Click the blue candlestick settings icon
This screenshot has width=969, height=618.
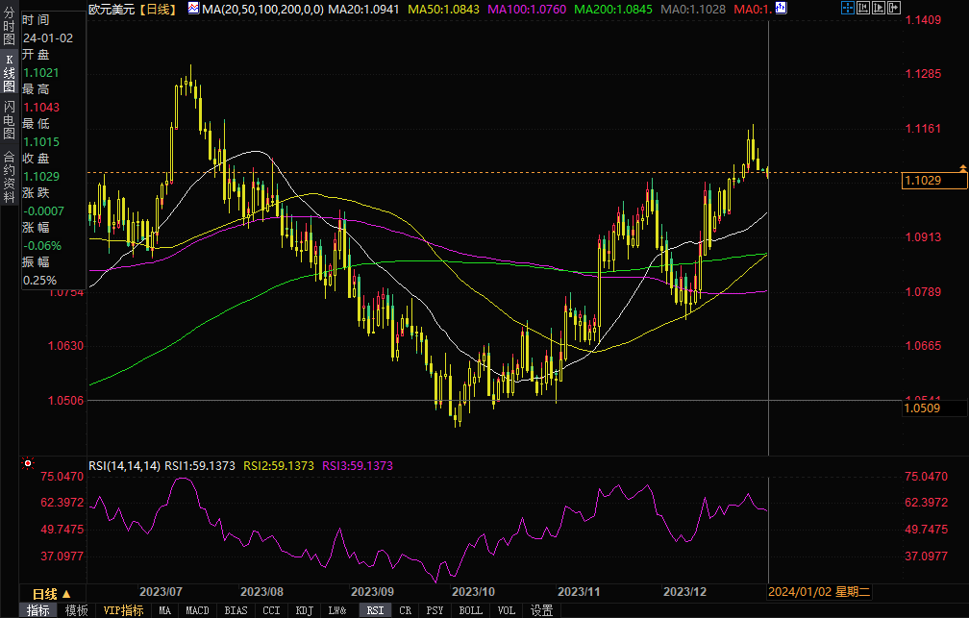coord(782,8)
